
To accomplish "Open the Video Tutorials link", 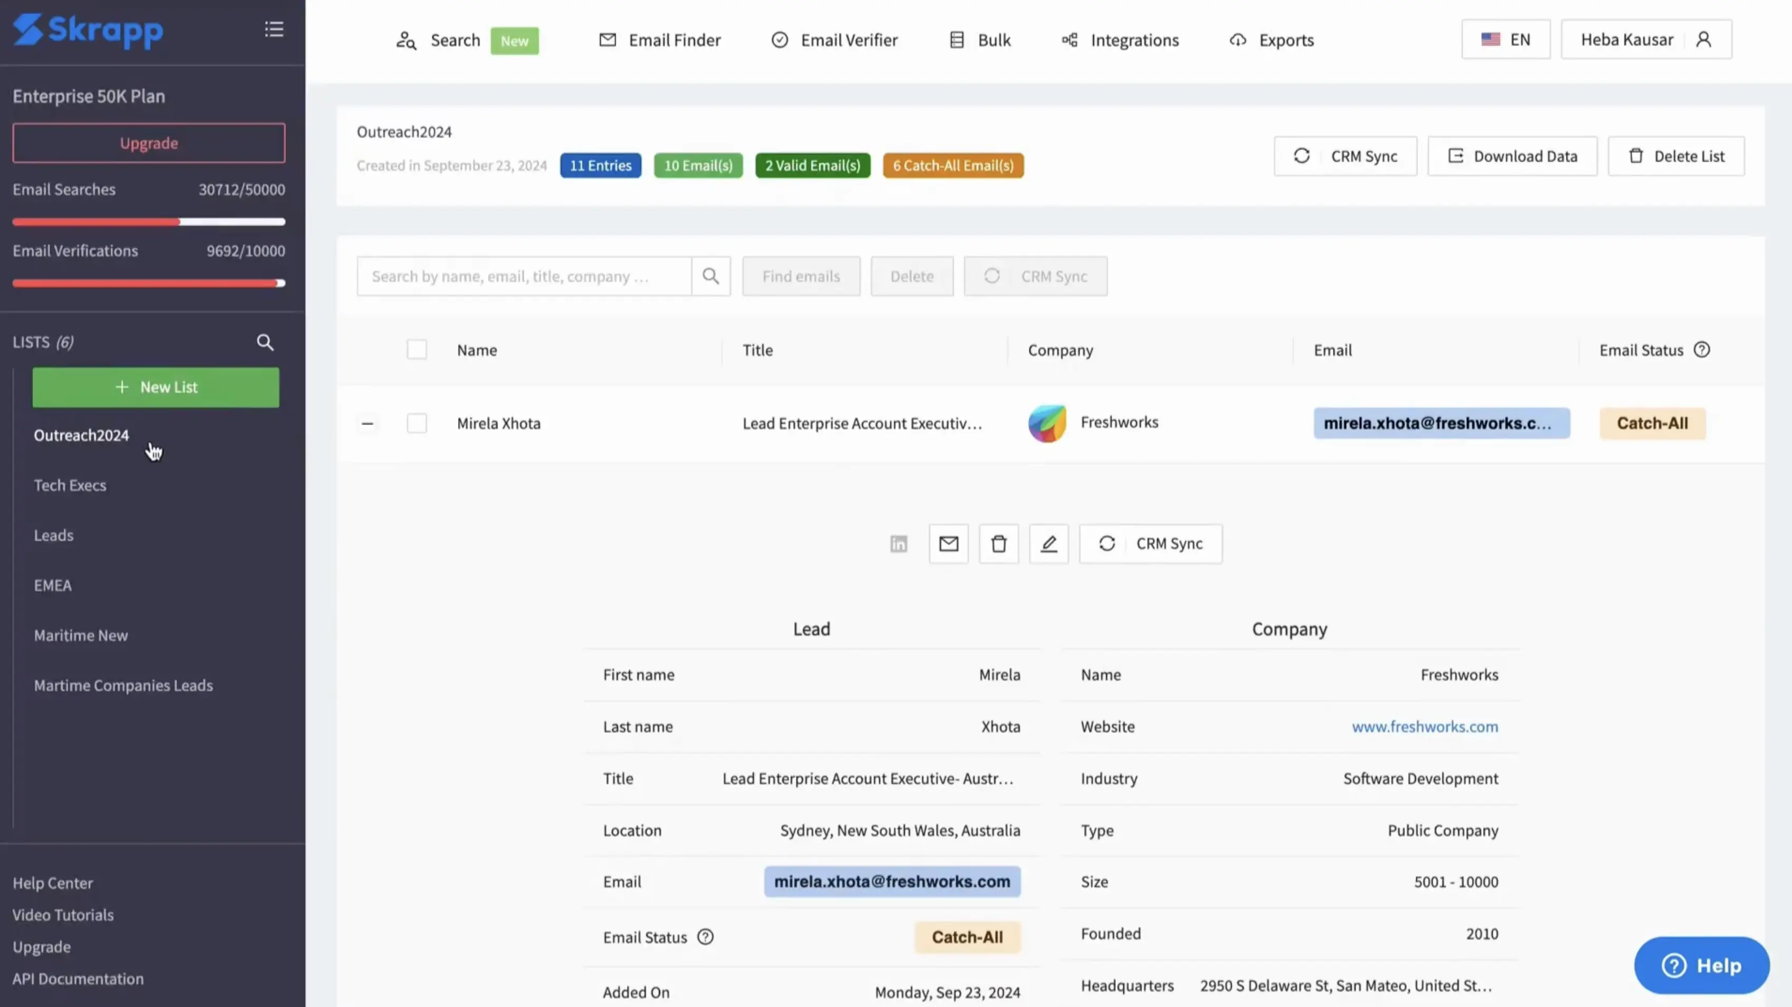I will (63, 915).
